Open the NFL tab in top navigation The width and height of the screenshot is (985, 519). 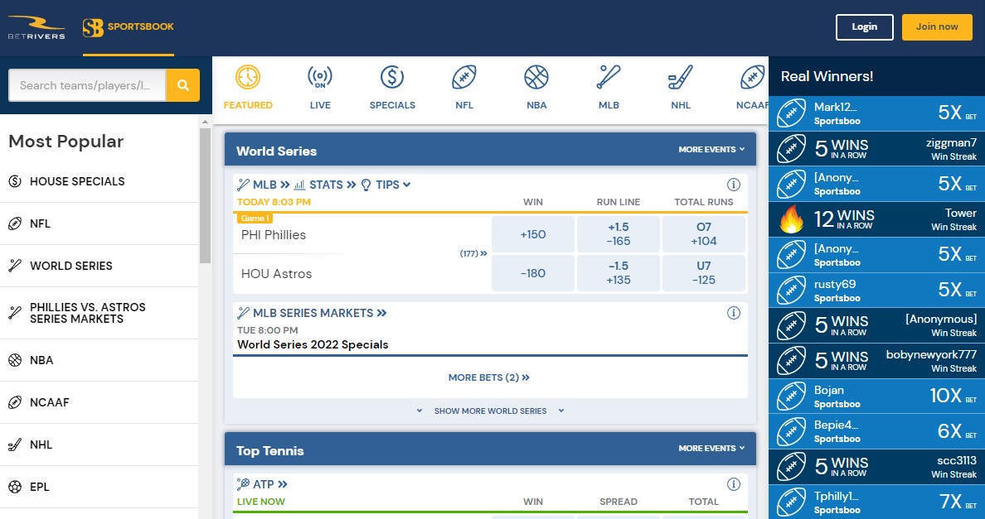pyautogui.click(x=464, y=88)
